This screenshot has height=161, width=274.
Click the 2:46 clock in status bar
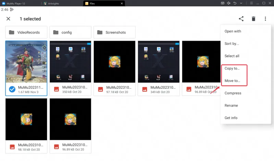5,10
